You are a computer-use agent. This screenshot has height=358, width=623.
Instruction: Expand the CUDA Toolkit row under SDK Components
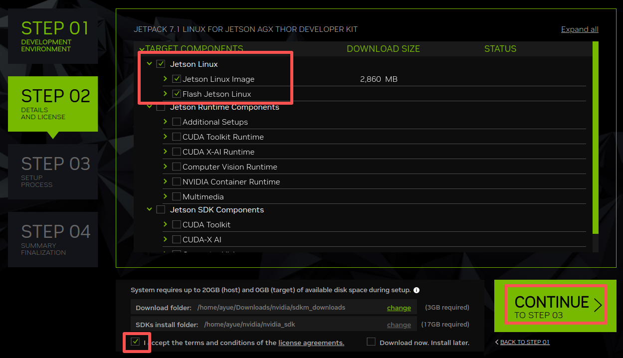coord(165,224)
